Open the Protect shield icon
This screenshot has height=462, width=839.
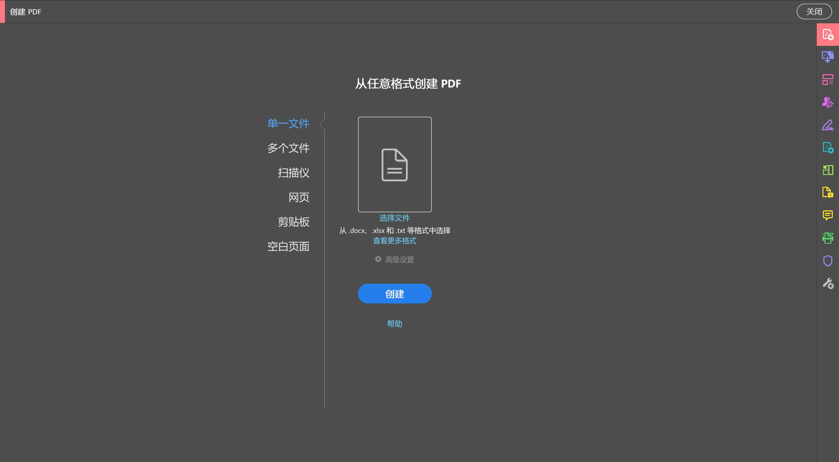click(x=828, y=261)
